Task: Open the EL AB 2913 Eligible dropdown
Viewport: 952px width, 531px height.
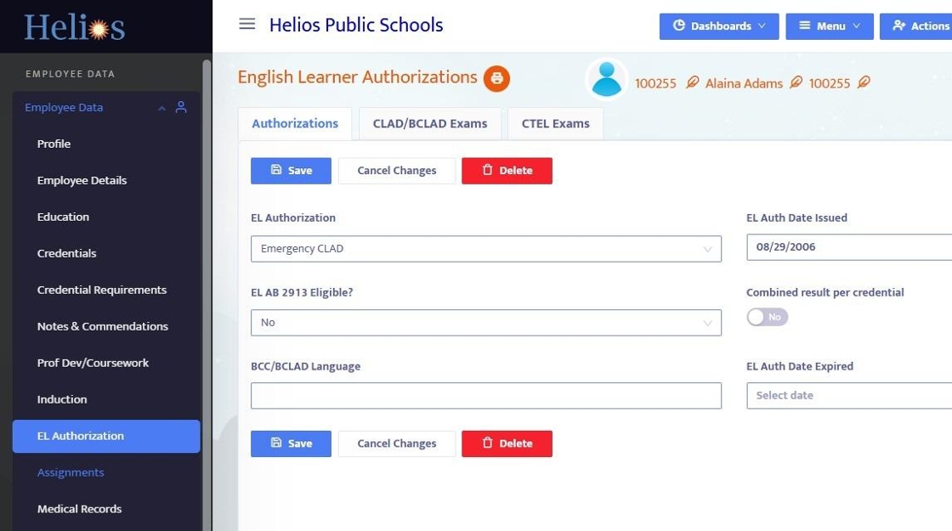Action: pos(485,323)
